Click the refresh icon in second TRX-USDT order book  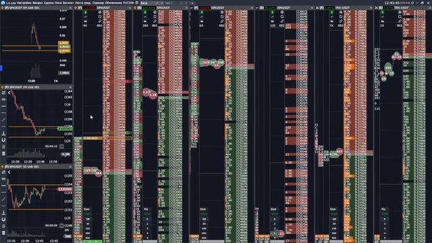pyautogui.click(x=400, y=17)
